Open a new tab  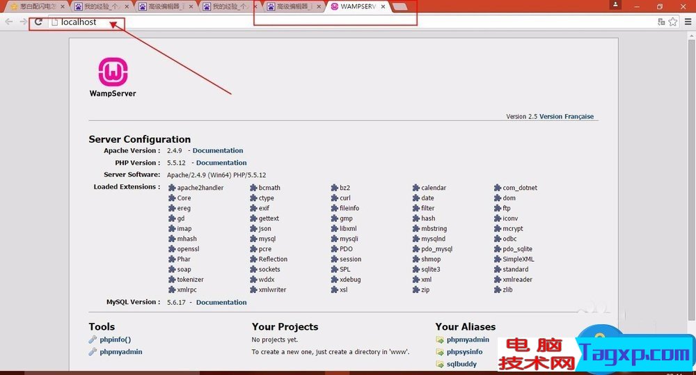[400, 7]
